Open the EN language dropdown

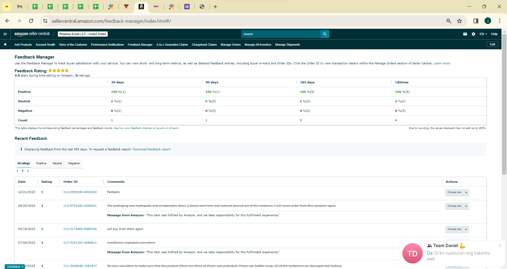click(x=483, y=34)
